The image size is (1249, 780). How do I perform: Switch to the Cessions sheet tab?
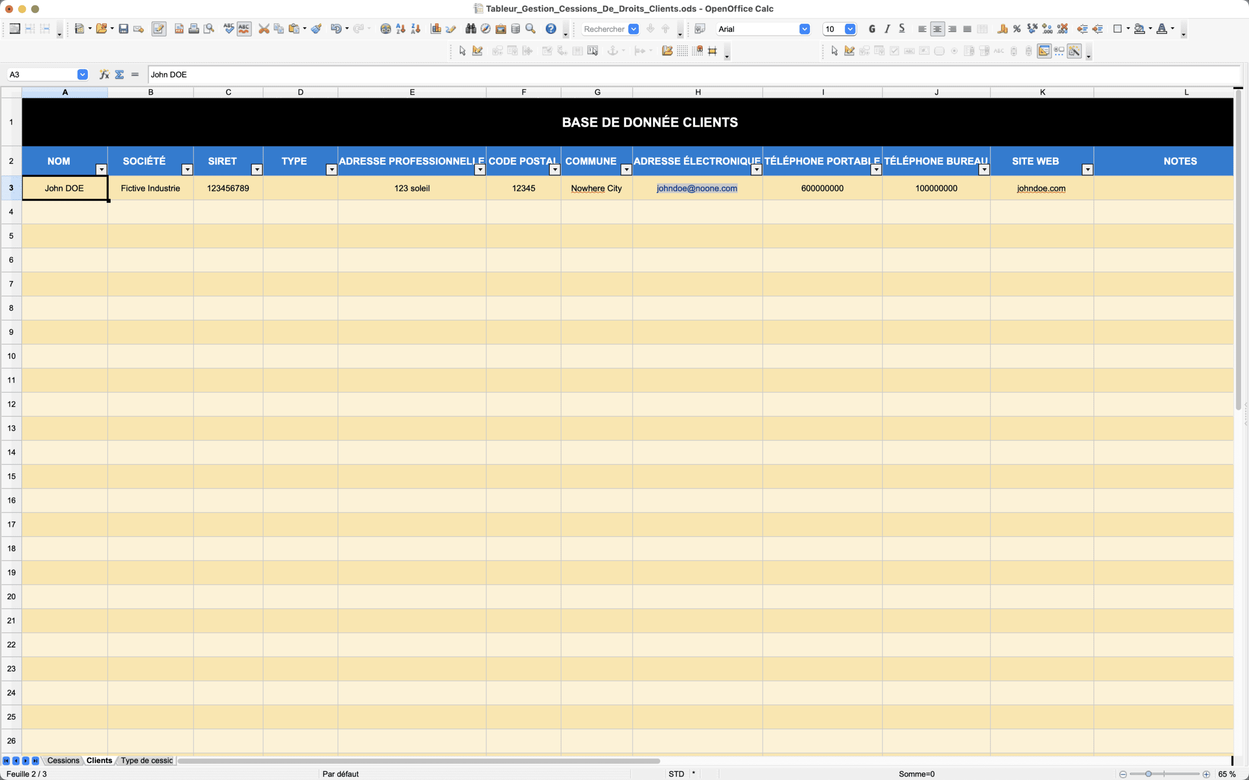pos(63,760)
